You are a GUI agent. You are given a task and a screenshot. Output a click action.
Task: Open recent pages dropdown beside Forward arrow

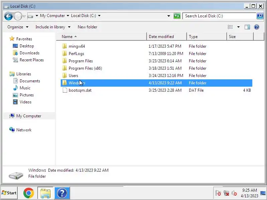pos(24,16)
